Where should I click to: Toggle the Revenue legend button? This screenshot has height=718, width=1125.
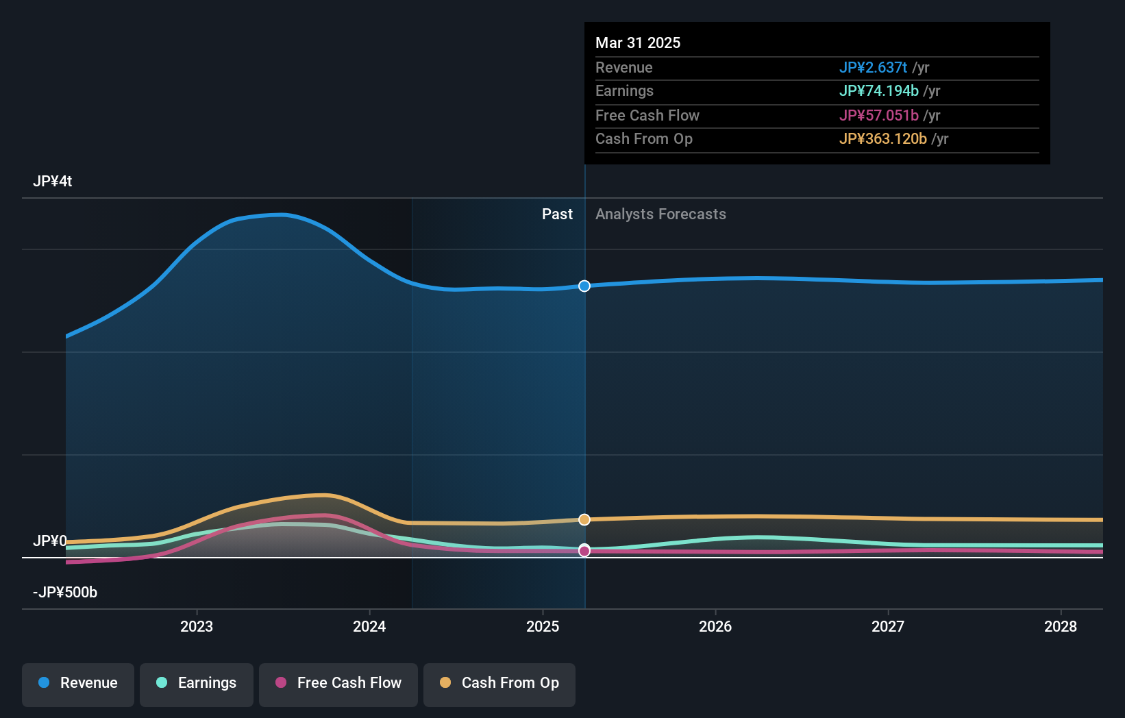(x=78, y=684)
